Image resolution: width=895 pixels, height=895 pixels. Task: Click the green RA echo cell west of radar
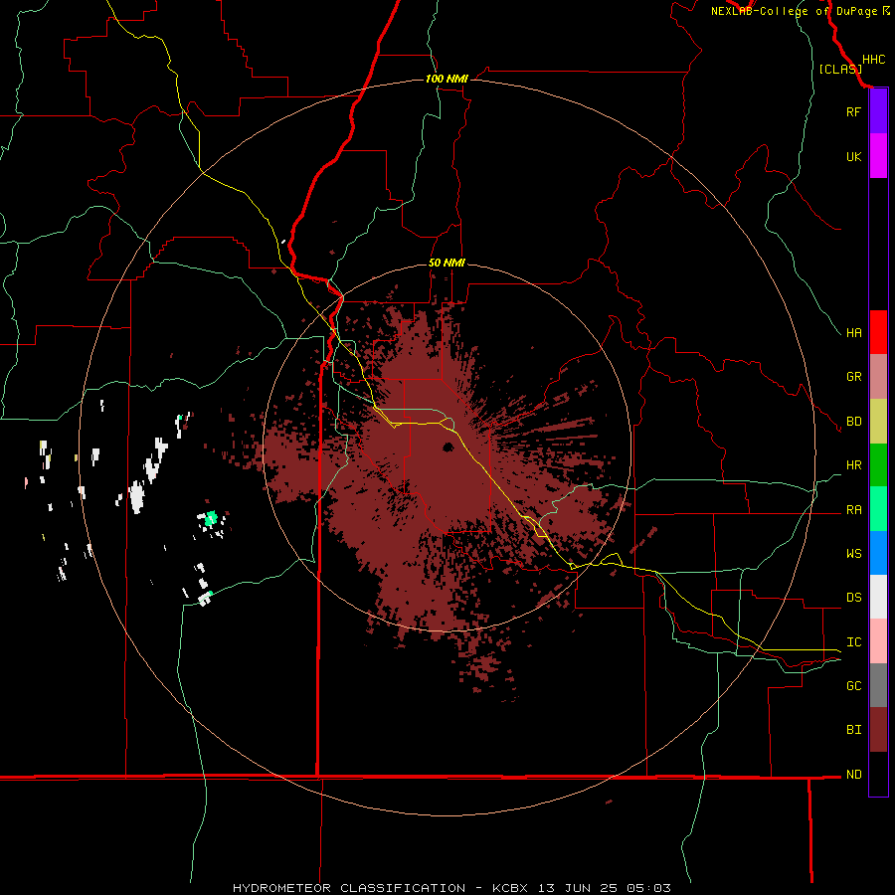[211, 518]
